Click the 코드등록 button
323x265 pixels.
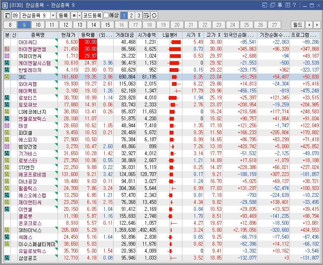tap(92, 15)
